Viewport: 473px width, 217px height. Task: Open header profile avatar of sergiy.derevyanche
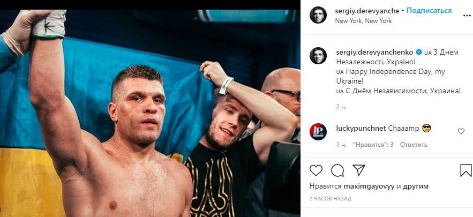(318, 15)
